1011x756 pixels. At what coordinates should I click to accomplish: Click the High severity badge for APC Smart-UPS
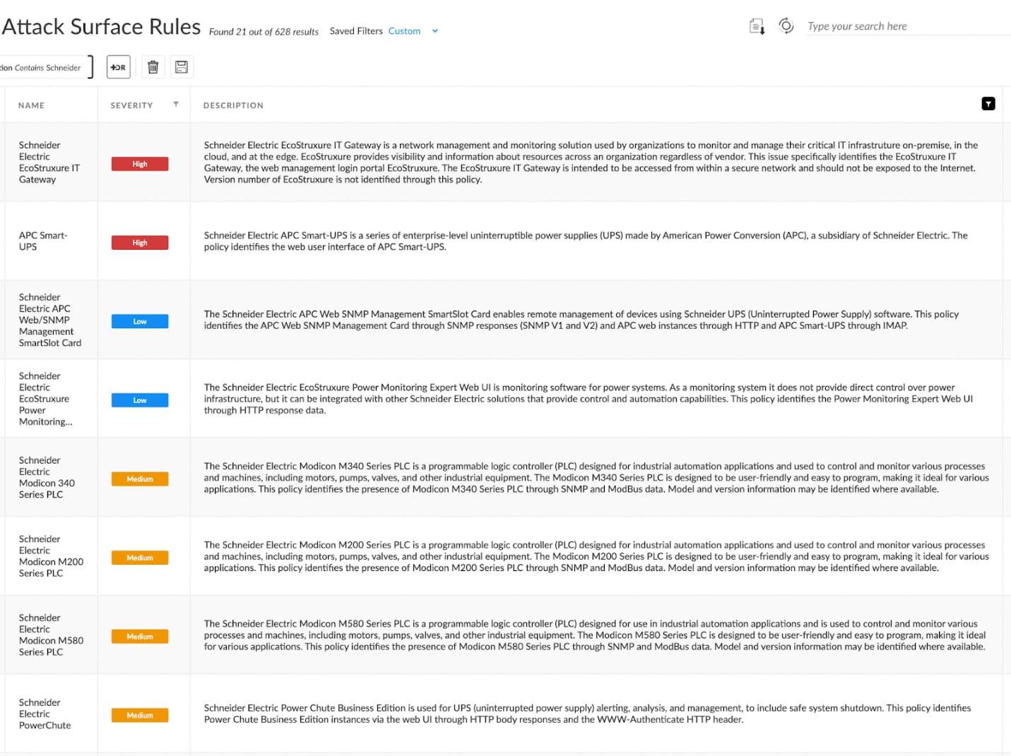[140, 243]
